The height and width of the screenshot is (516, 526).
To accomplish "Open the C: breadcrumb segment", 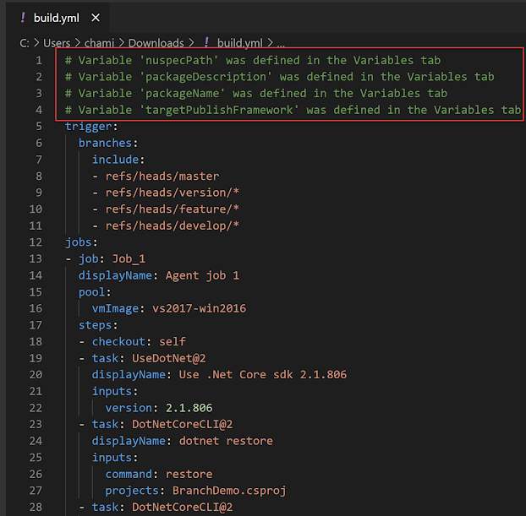I will coord(25,43).
